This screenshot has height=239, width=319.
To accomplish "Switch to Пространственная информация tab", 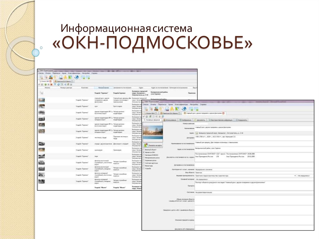I will point(221,120).
